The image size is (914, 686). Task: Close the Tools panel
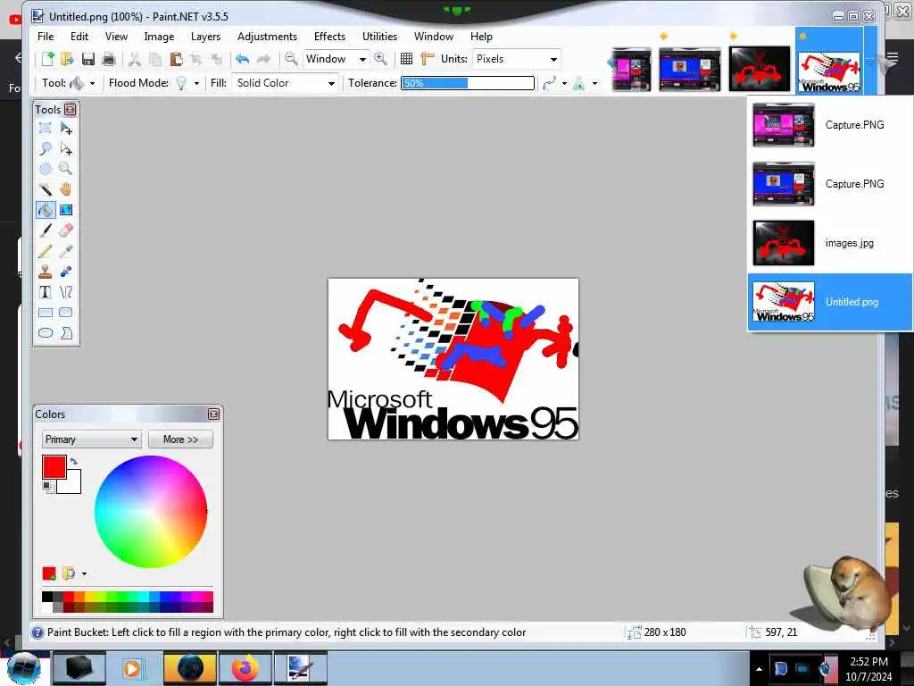[70, 110]
